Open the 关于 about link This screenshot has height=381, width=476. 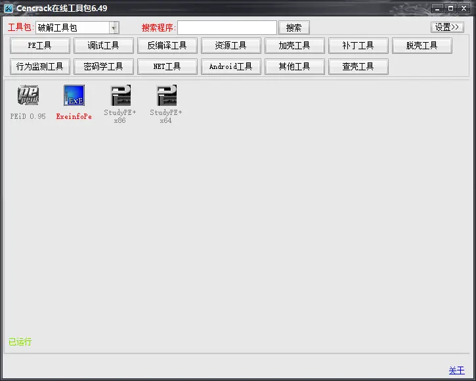(x=457, y=370)
